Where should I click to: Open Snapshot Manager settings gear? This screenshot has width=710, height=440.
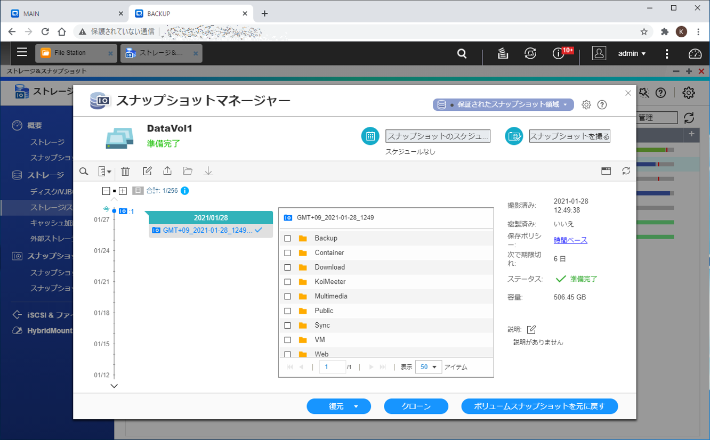[x=586, y=105]
